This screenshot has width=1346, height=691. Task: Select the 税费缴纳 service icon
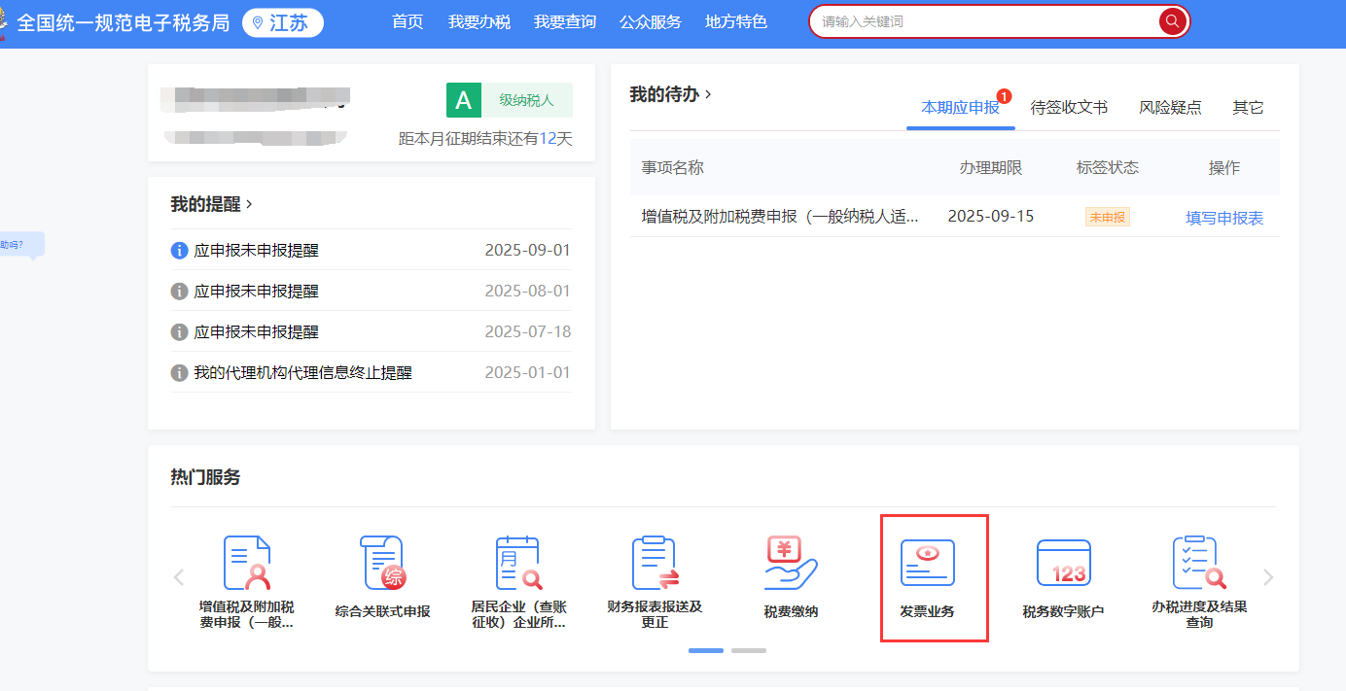[789, 576]
